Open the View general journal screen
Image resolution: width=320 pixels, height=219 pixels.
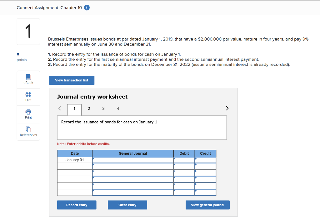(x=207, y=205)
